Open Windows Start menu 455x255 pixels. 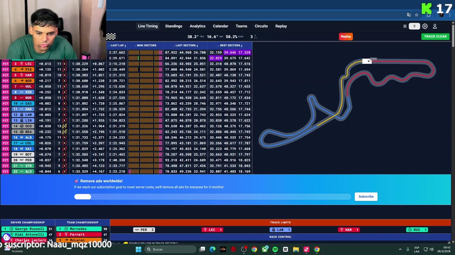click(139, 249)
